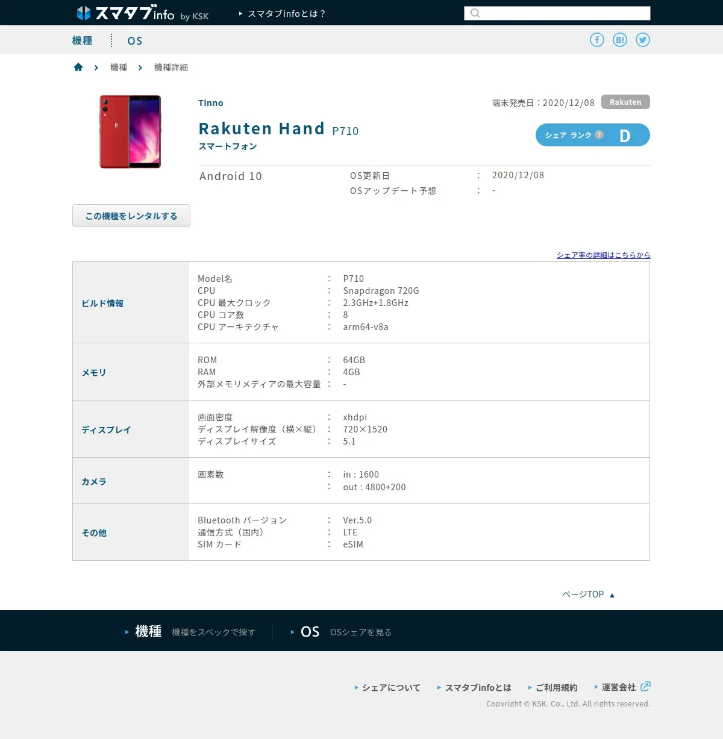Open the シェアについて footer link

coord(387,687)
